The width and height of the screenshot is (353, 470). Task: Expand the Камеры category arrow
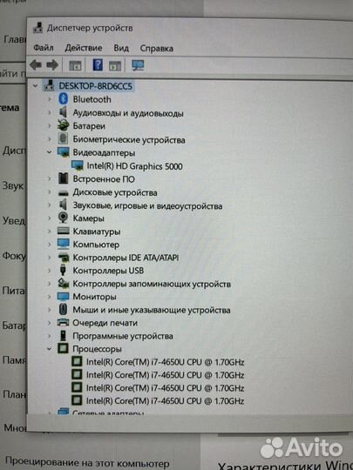click(50, 218)
